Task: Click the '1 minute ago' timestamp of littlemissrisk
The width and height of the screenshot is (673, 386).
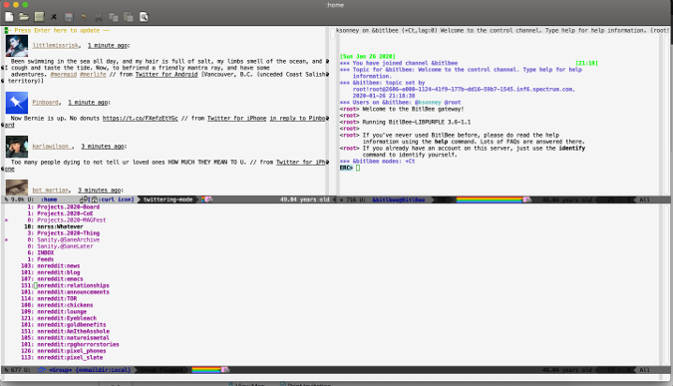Action: pyautogui.click(x=108, y=45)
